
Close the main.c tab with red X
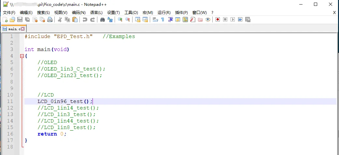pos(23,29)
